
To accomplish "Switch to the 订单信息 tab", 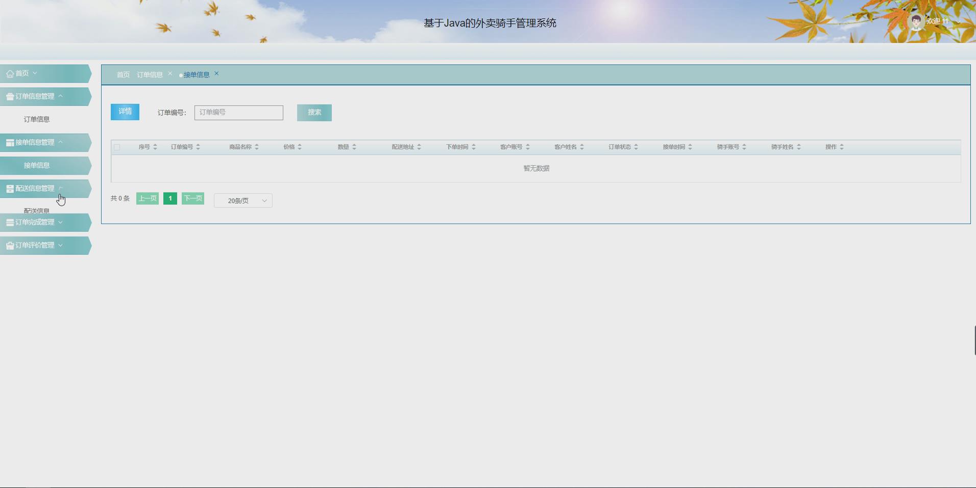I will pyautogui.click(x=150, y=74).
